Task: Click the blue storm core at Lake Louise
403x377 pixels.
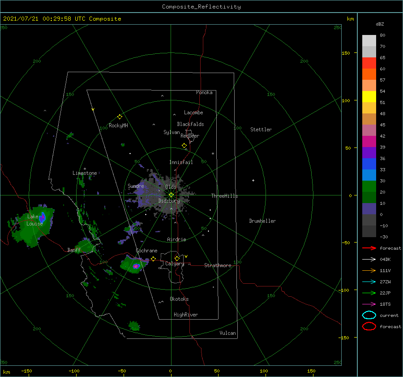Action: pos(43,217)
